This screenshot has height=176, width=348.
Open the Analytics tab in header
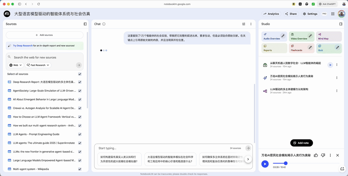271,14
